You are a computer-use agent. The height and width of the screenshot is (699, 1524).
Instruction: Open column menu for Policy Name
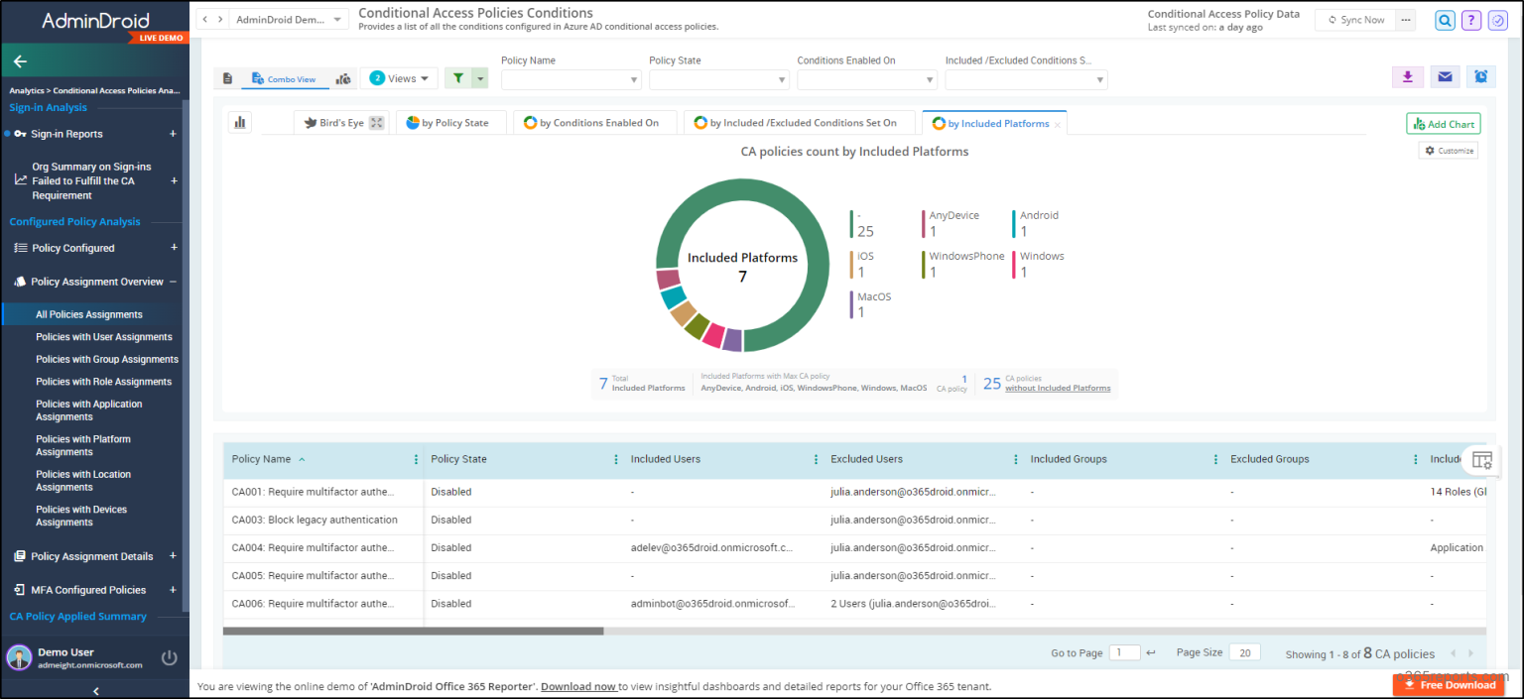pos(416,459)
